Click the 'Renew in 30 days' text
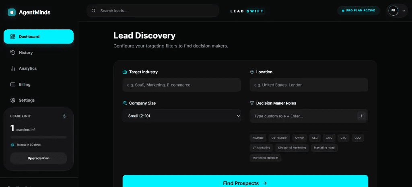The height and width of the screenshot is (187, 412). click(x=29, y=145)
